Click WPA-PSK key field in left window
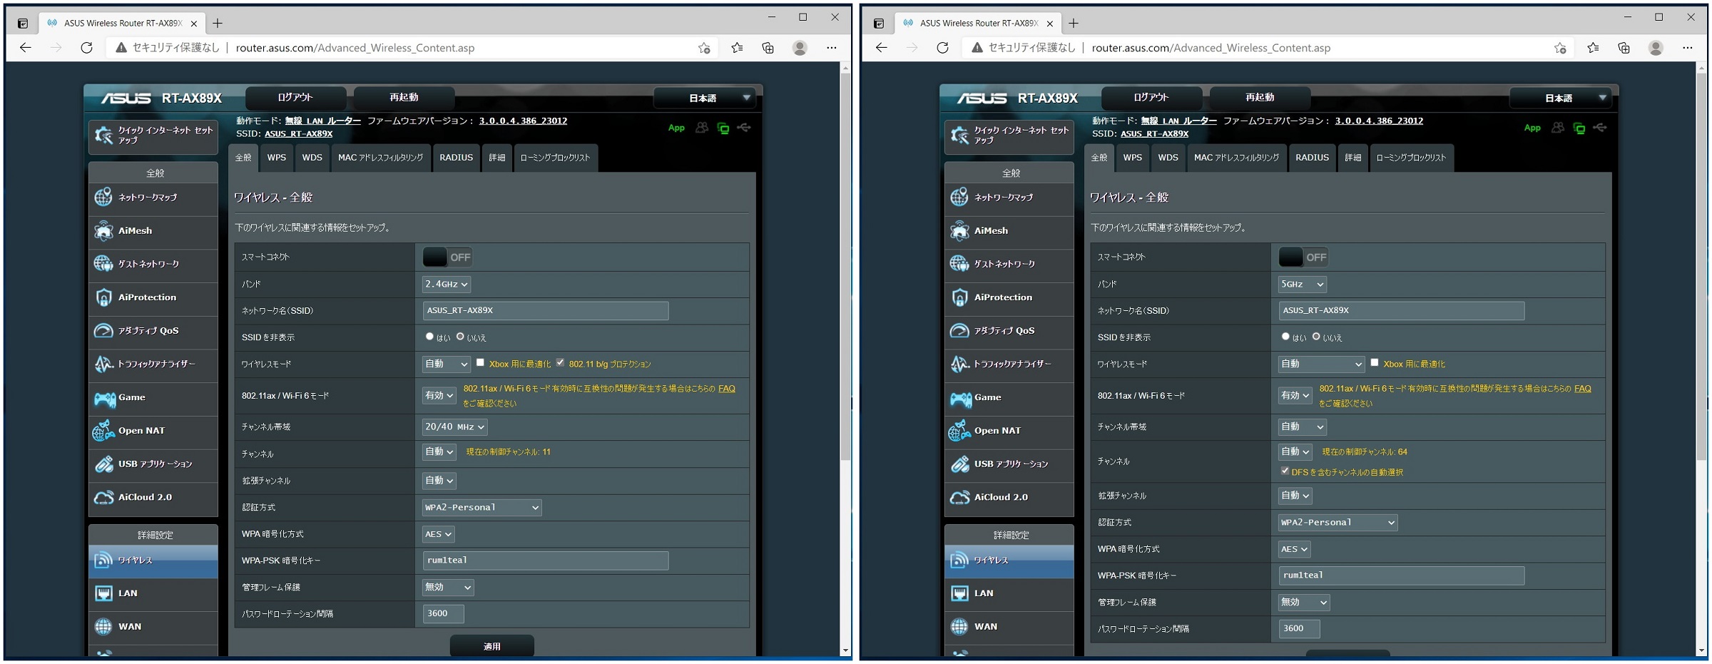Viewport: 1712px width, 664px height. pos(545,561)
